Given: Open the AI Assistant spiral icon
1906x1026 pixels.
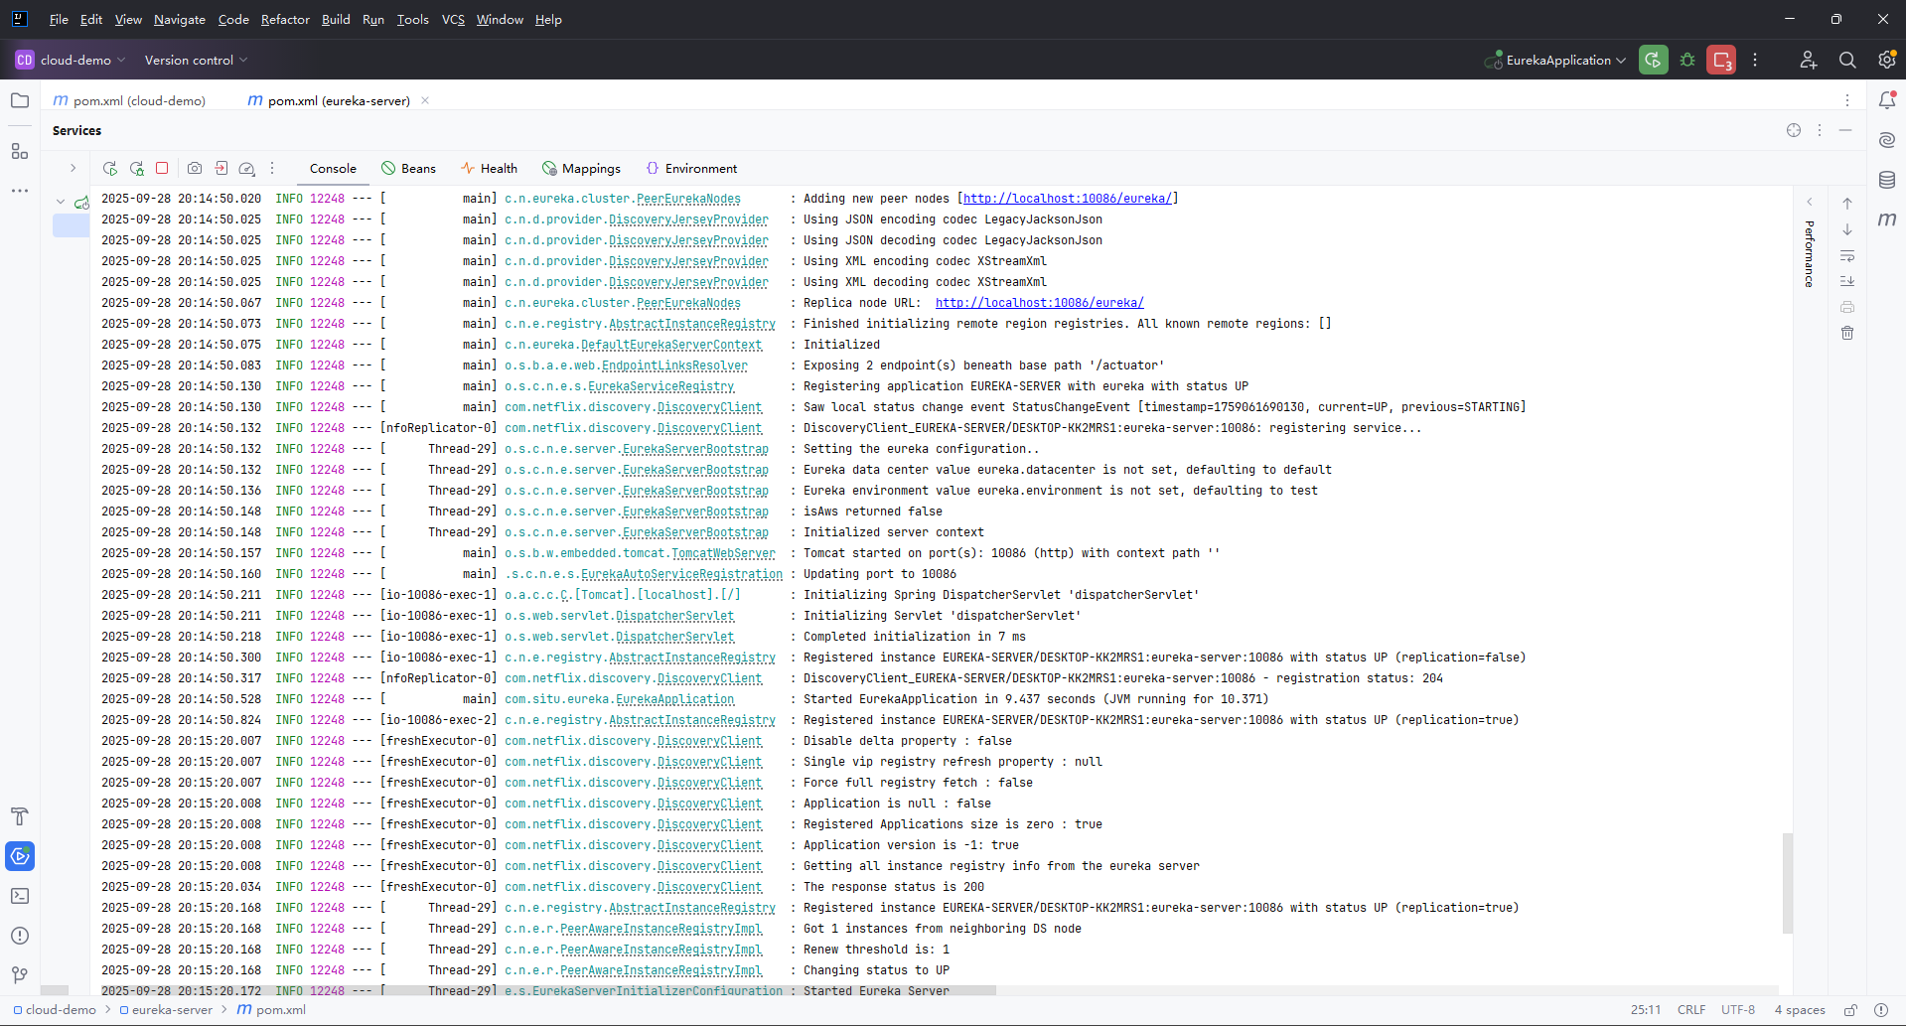Looking at the screenshot, I should coord(1887,140).
